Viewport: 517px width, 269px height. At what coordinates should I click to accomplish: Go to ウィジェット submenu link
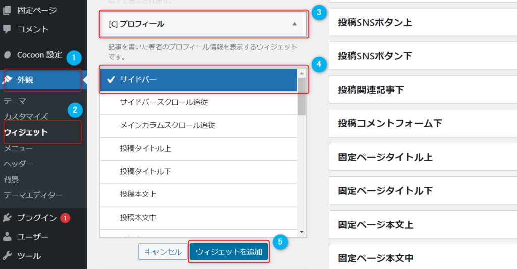point(26,132)
